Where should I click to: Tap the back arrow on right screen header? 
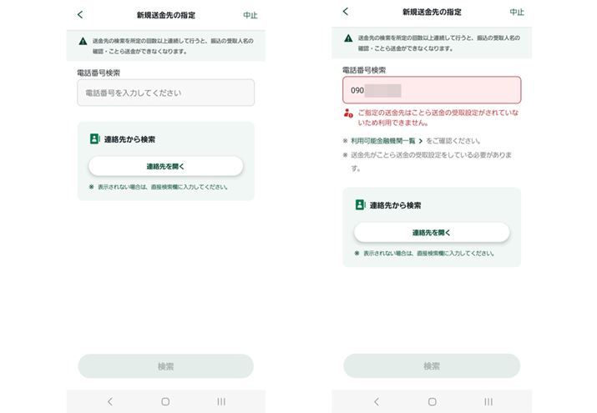tap(346, 12)
